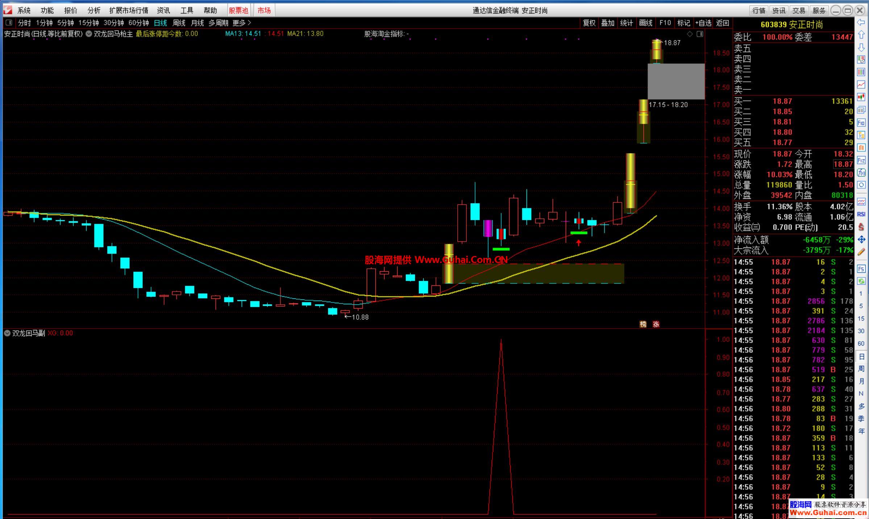This screenshot has width=869, height=519.
Task: Switch to the 日线 daily chart tab
Action: [x=160, y=23]
